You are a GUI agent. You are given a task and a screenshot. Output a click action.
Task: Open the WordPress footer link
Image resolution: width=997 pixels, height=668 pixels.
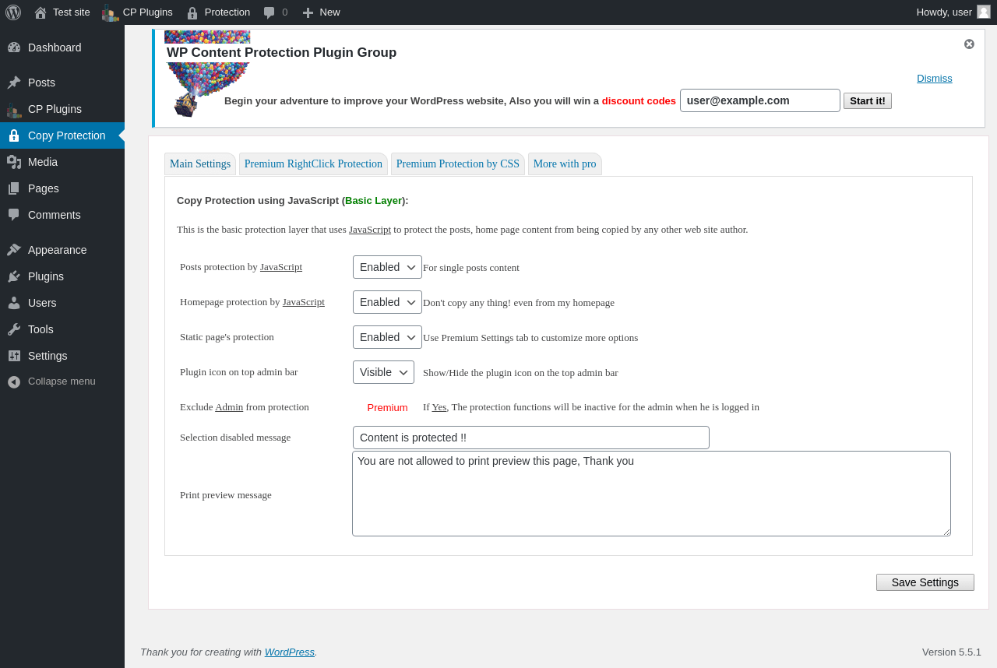point(290,652)
